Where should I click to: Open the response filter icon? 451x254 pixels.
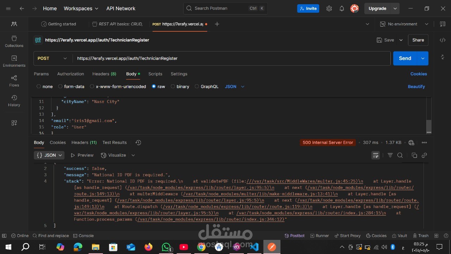(390, 155)
